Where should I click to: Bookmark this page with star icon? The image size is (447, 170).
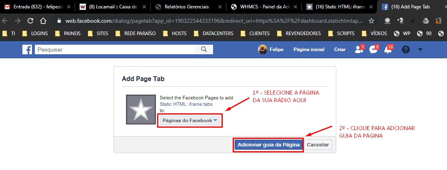click(x=371, y=21)
